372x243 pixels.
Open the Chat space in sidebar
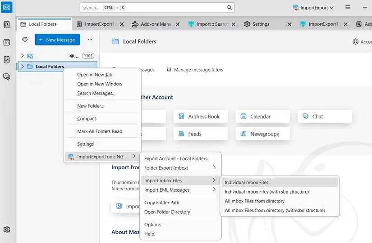7,77
